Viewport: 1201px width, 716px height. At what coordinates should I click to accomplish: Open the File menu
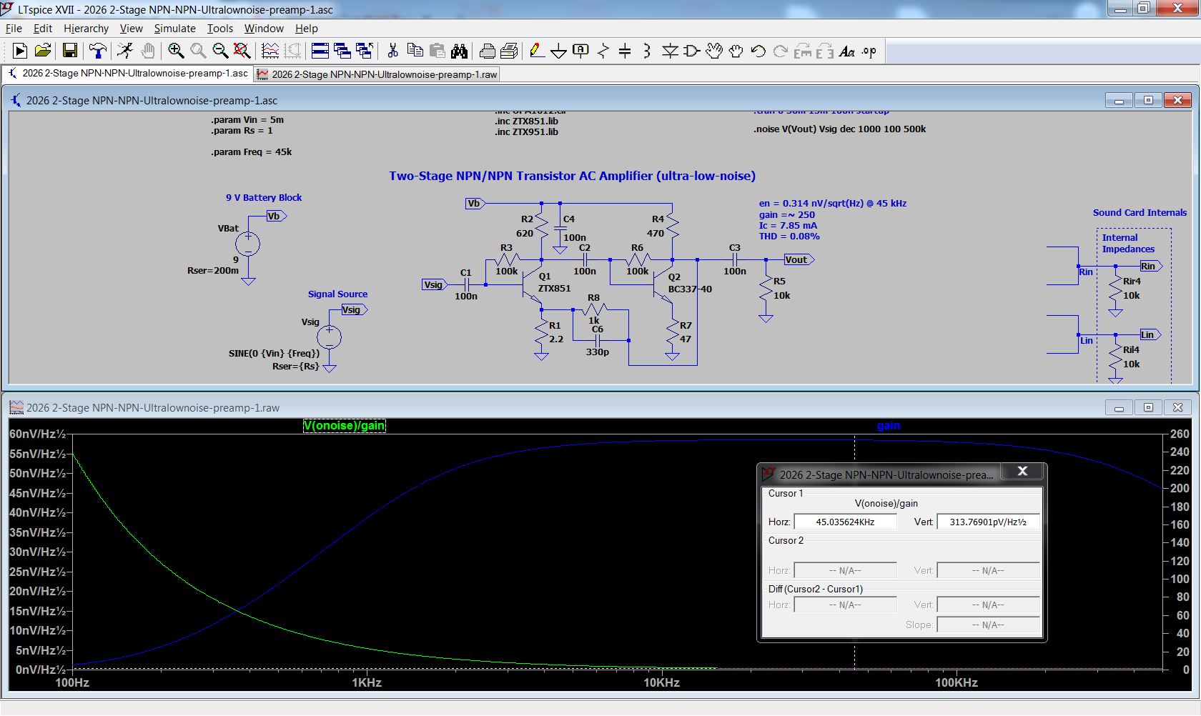[x=14, y=29]
